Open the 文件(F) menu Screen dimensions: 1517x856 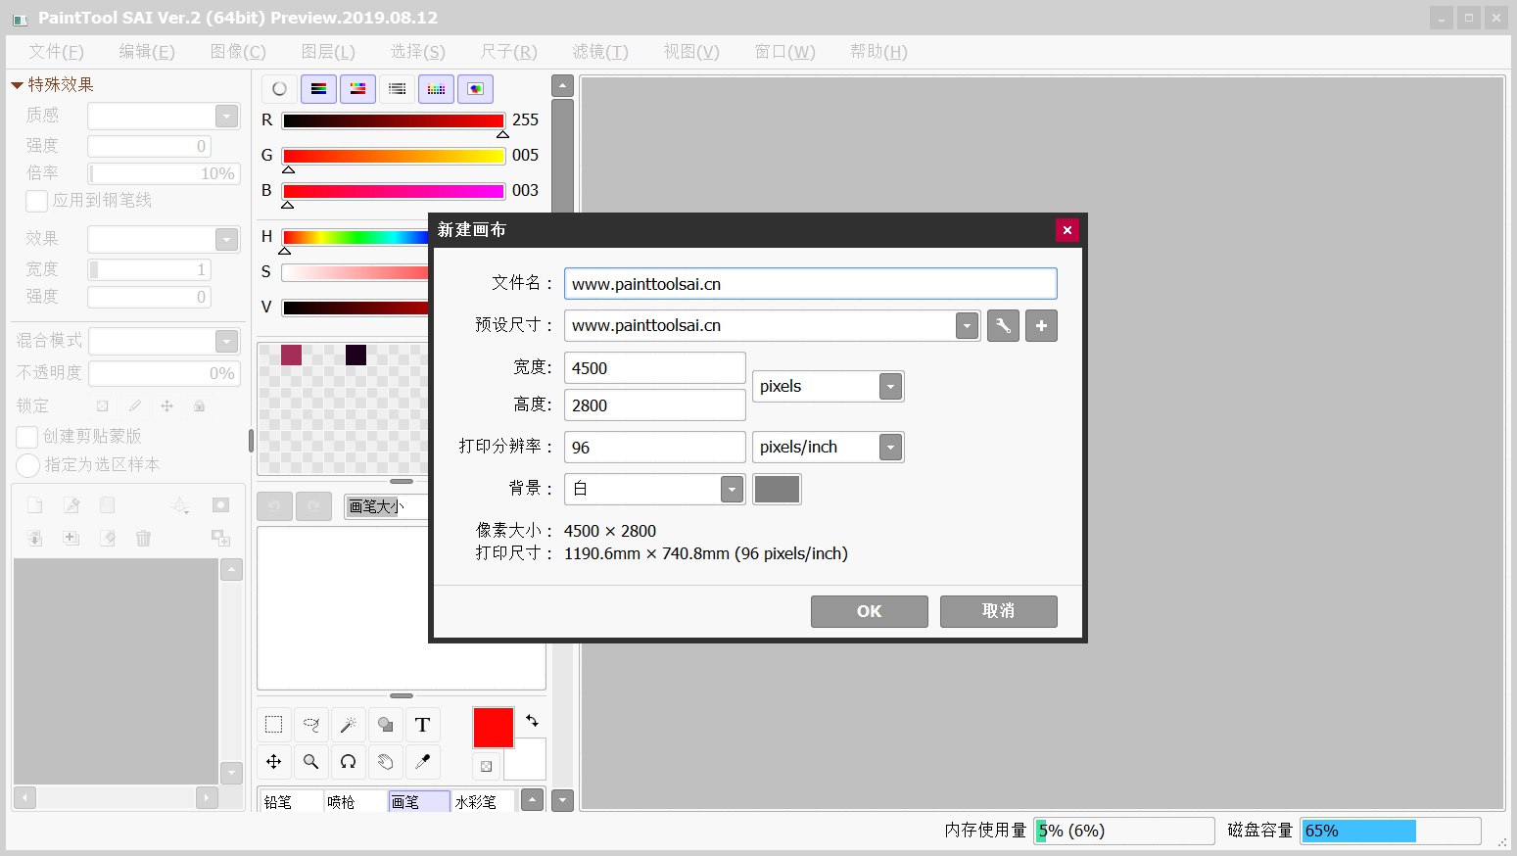(x=56, y=52)
